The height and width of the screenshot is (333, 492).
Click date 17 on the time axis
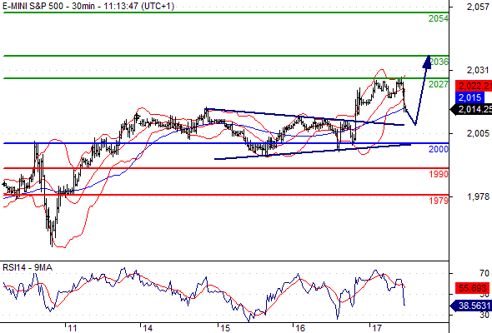(x=377, y=328)
